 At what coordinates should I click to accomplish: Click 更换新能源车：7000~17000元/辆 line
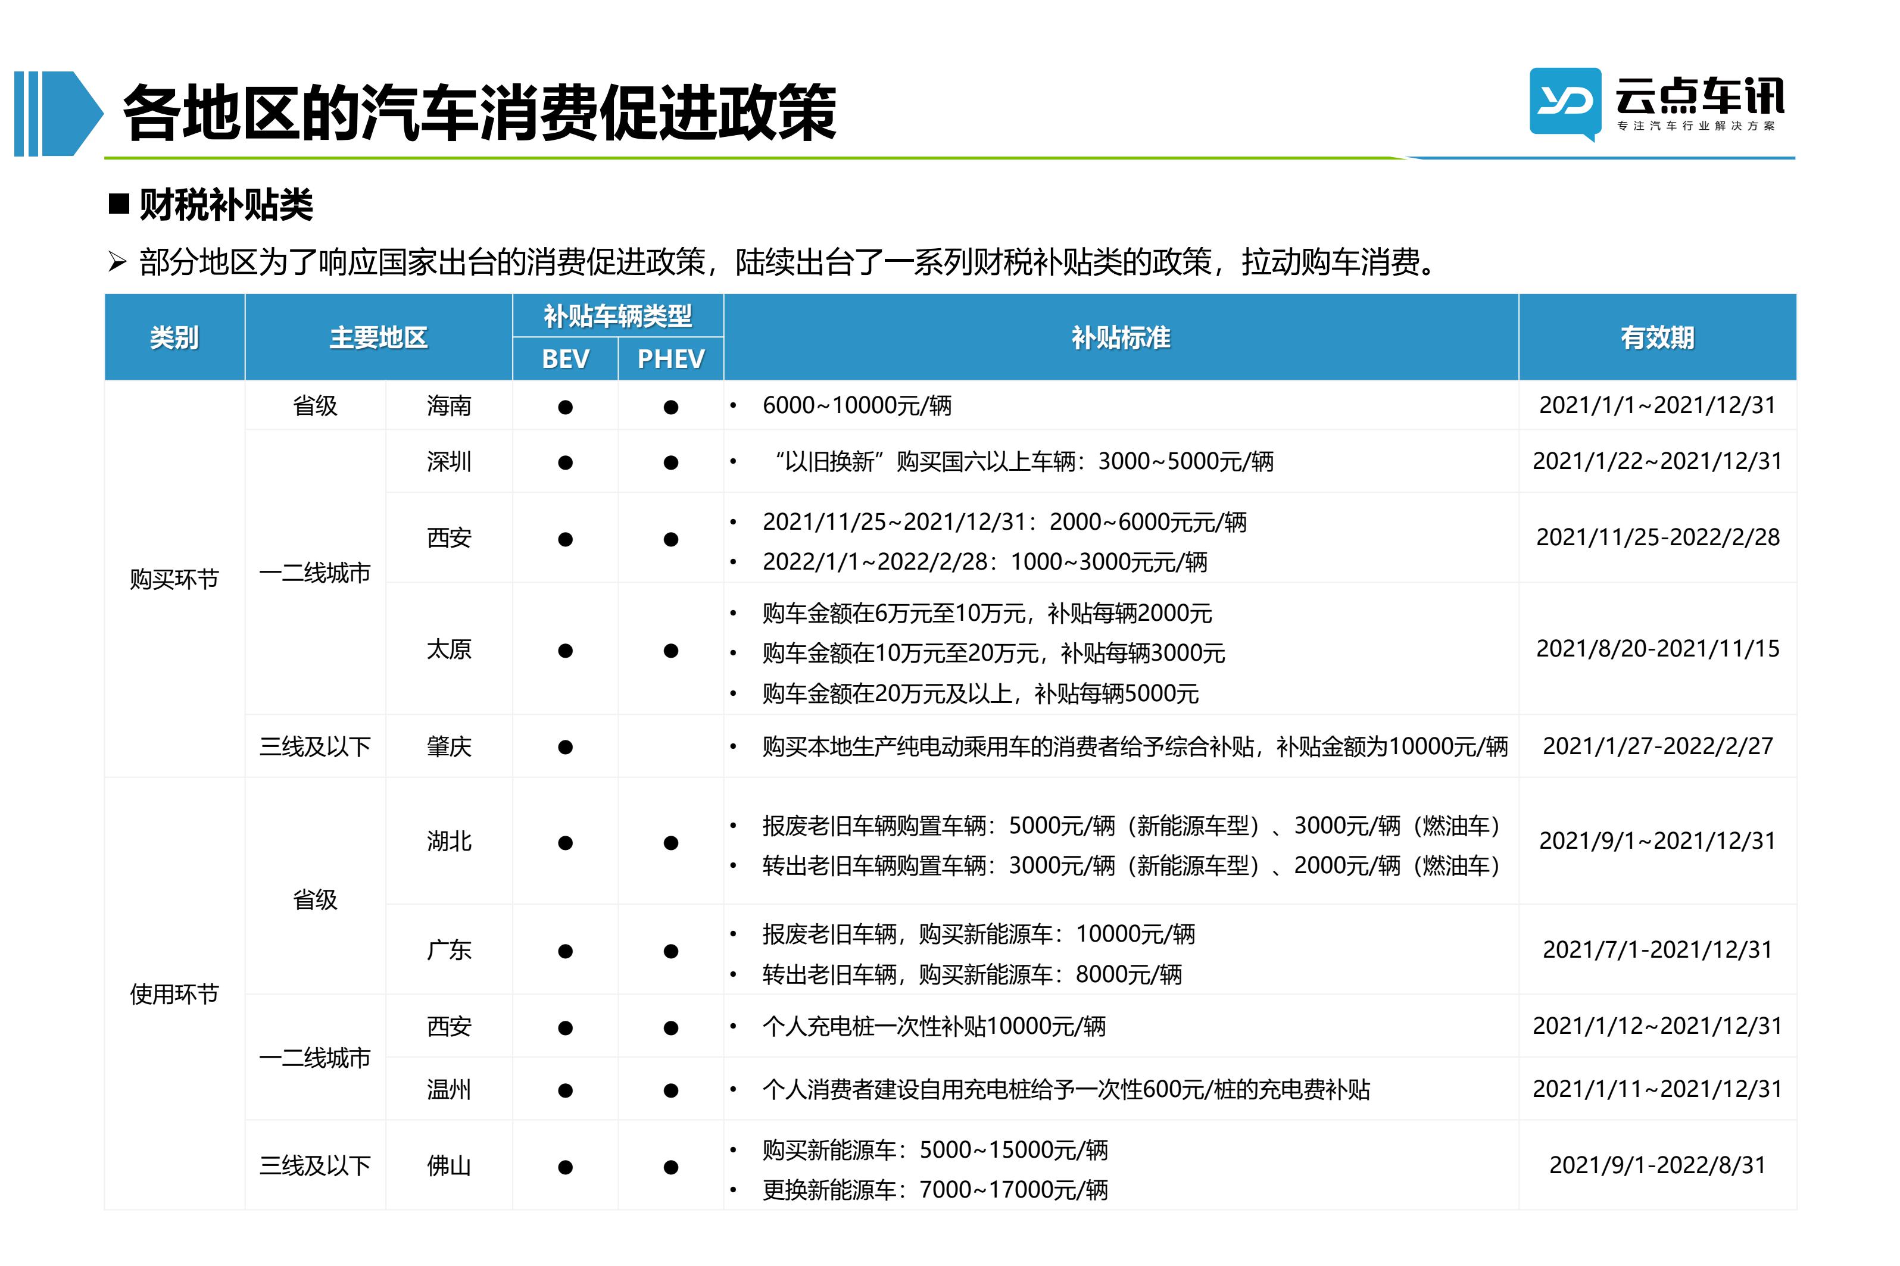click(935, 1190)
